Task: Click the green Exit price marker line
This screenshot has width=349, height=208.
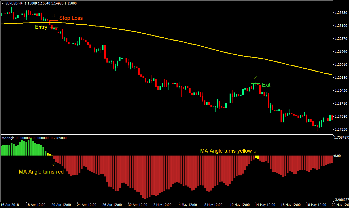Action: coord(256,83)
